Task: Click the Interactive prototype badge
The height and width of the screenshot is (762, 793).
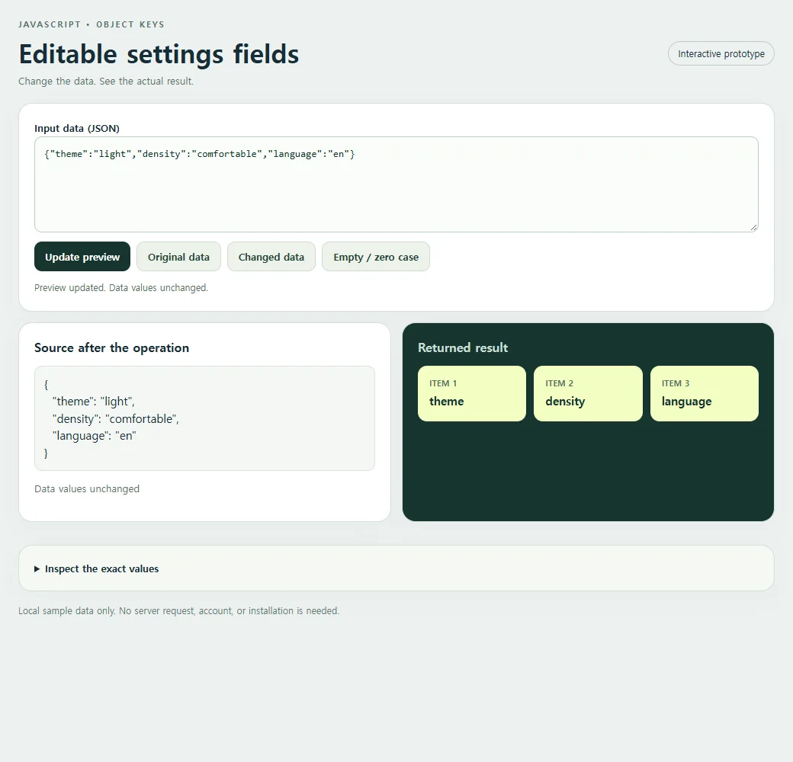Action: click(x=721, y=53)
